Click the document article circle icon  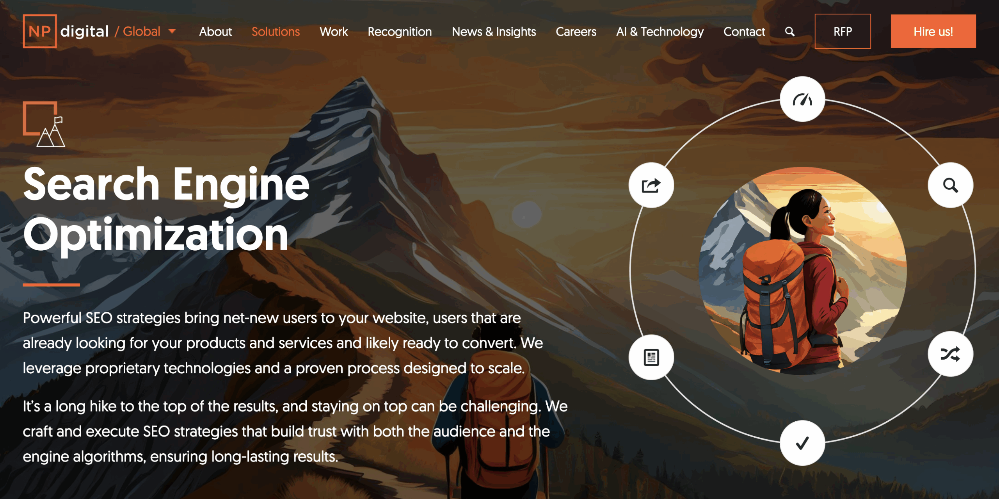(651, 357)
